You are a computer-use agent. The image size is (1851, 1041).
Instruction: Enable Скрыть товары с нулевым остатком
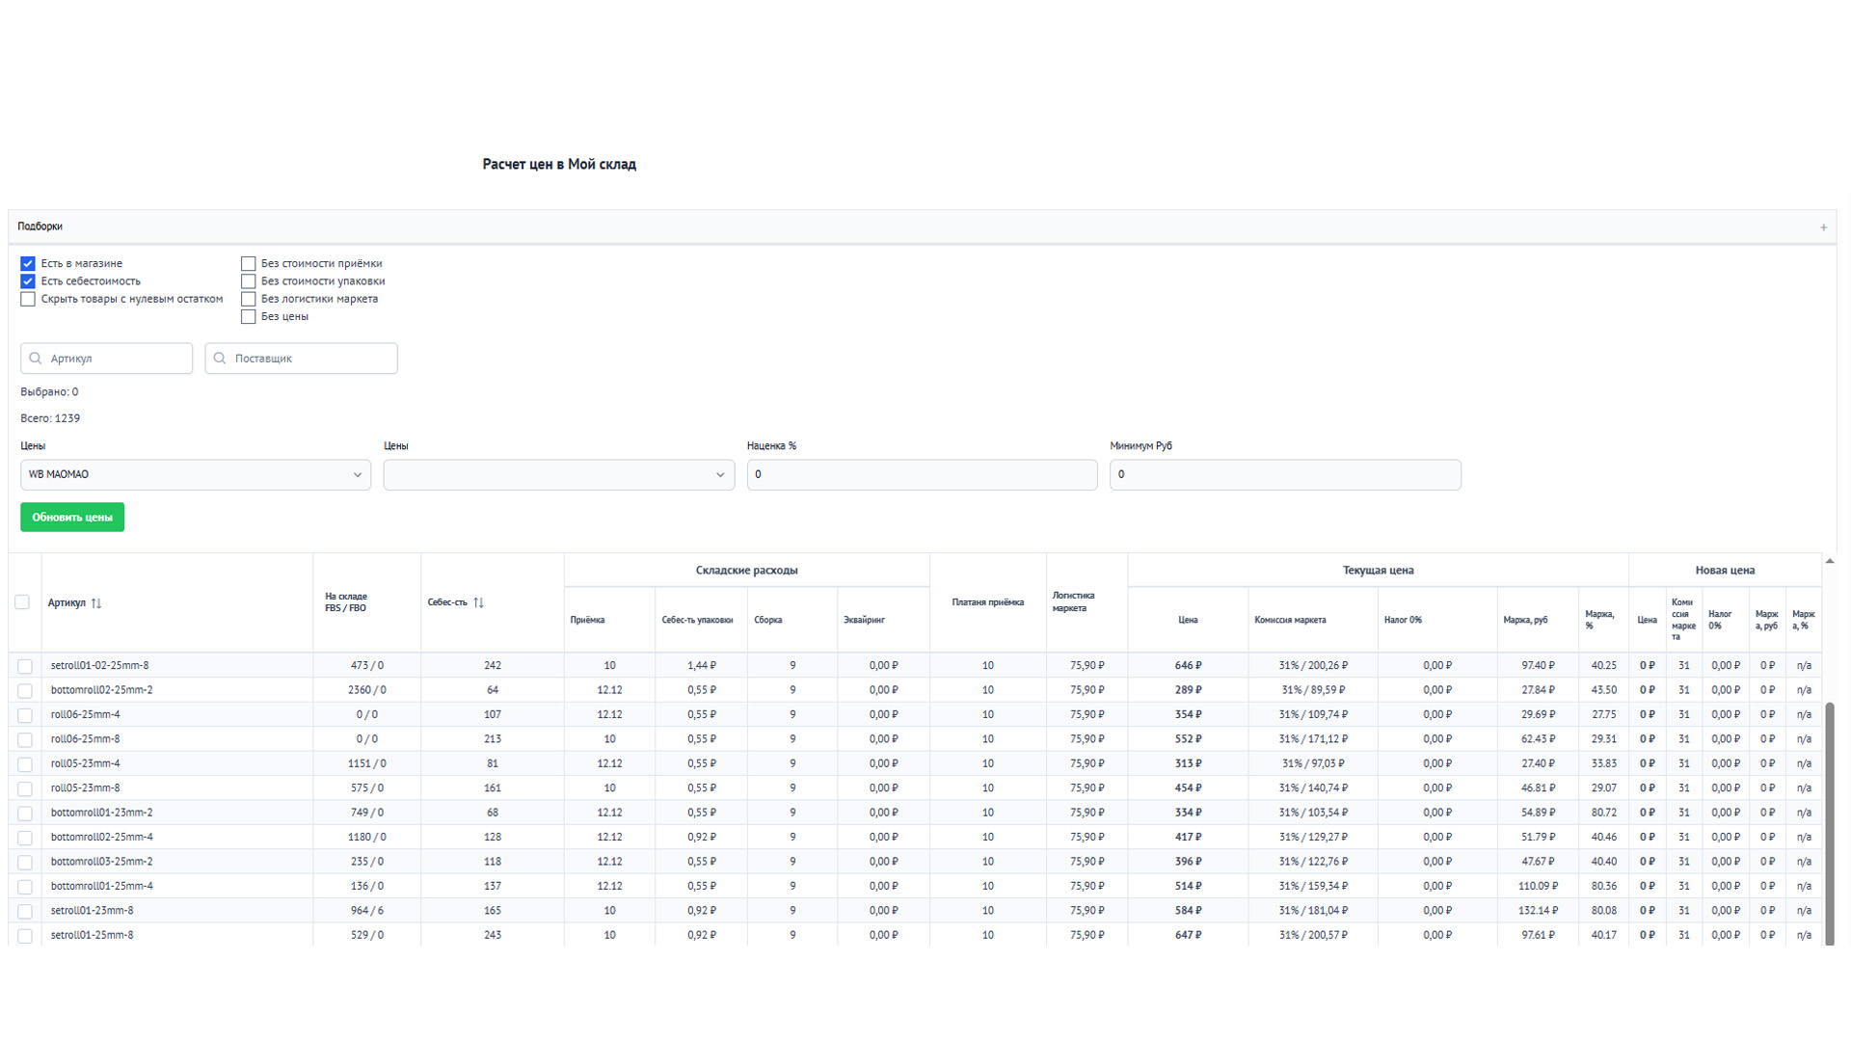pos(28,299)
